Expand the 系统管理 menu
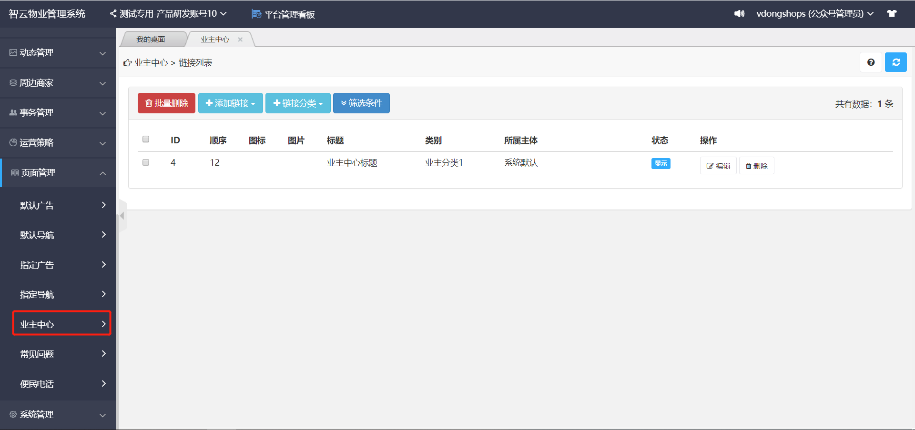The width and height of the screenshot is (915, 430). tap(58, 415)
